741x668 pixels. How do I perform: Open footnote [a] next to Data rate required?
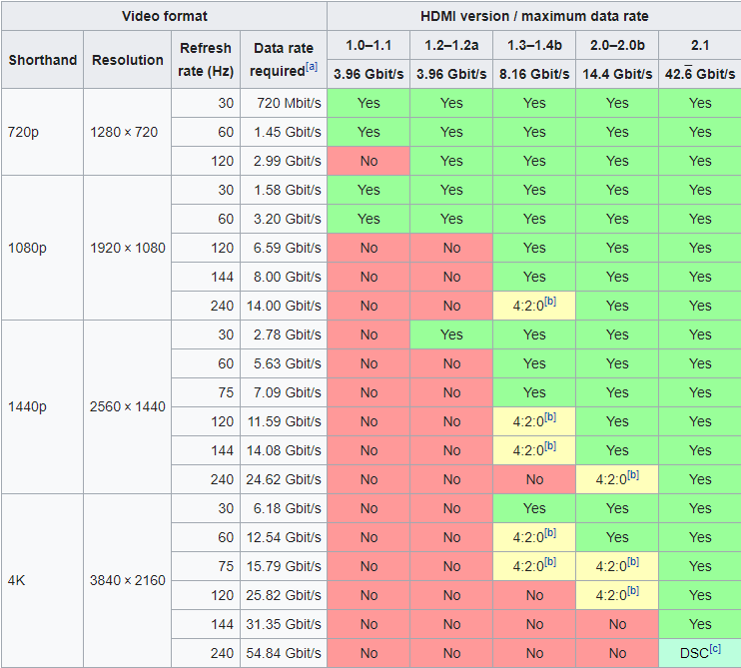pos(312,67)
